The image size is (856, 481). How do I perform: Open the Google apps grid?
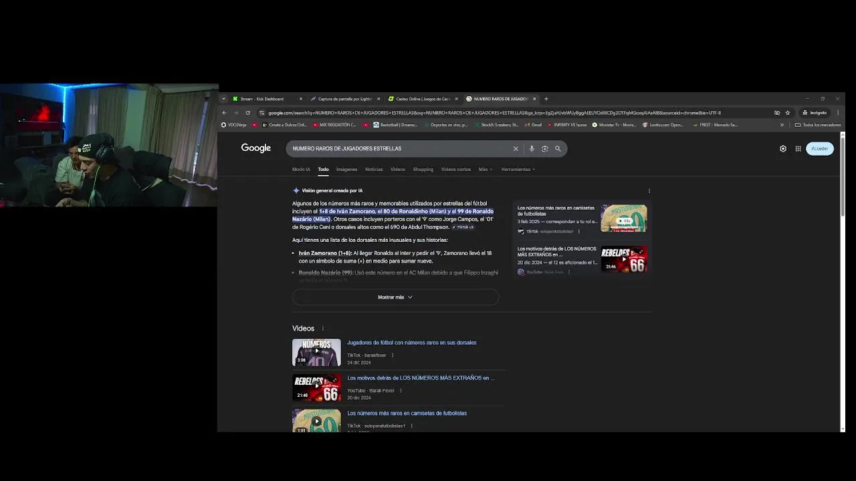point(798,148)
